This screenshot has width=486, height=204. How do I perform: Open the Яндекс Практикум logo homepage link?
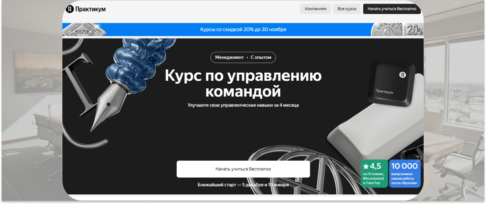click(x=86, y=9)
